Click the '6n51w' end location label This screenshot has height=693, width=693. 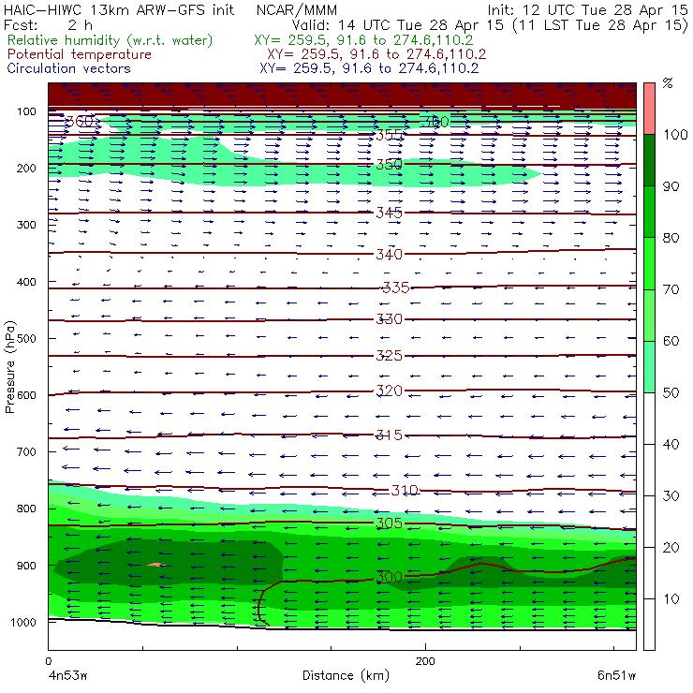[x=616, y=676]
